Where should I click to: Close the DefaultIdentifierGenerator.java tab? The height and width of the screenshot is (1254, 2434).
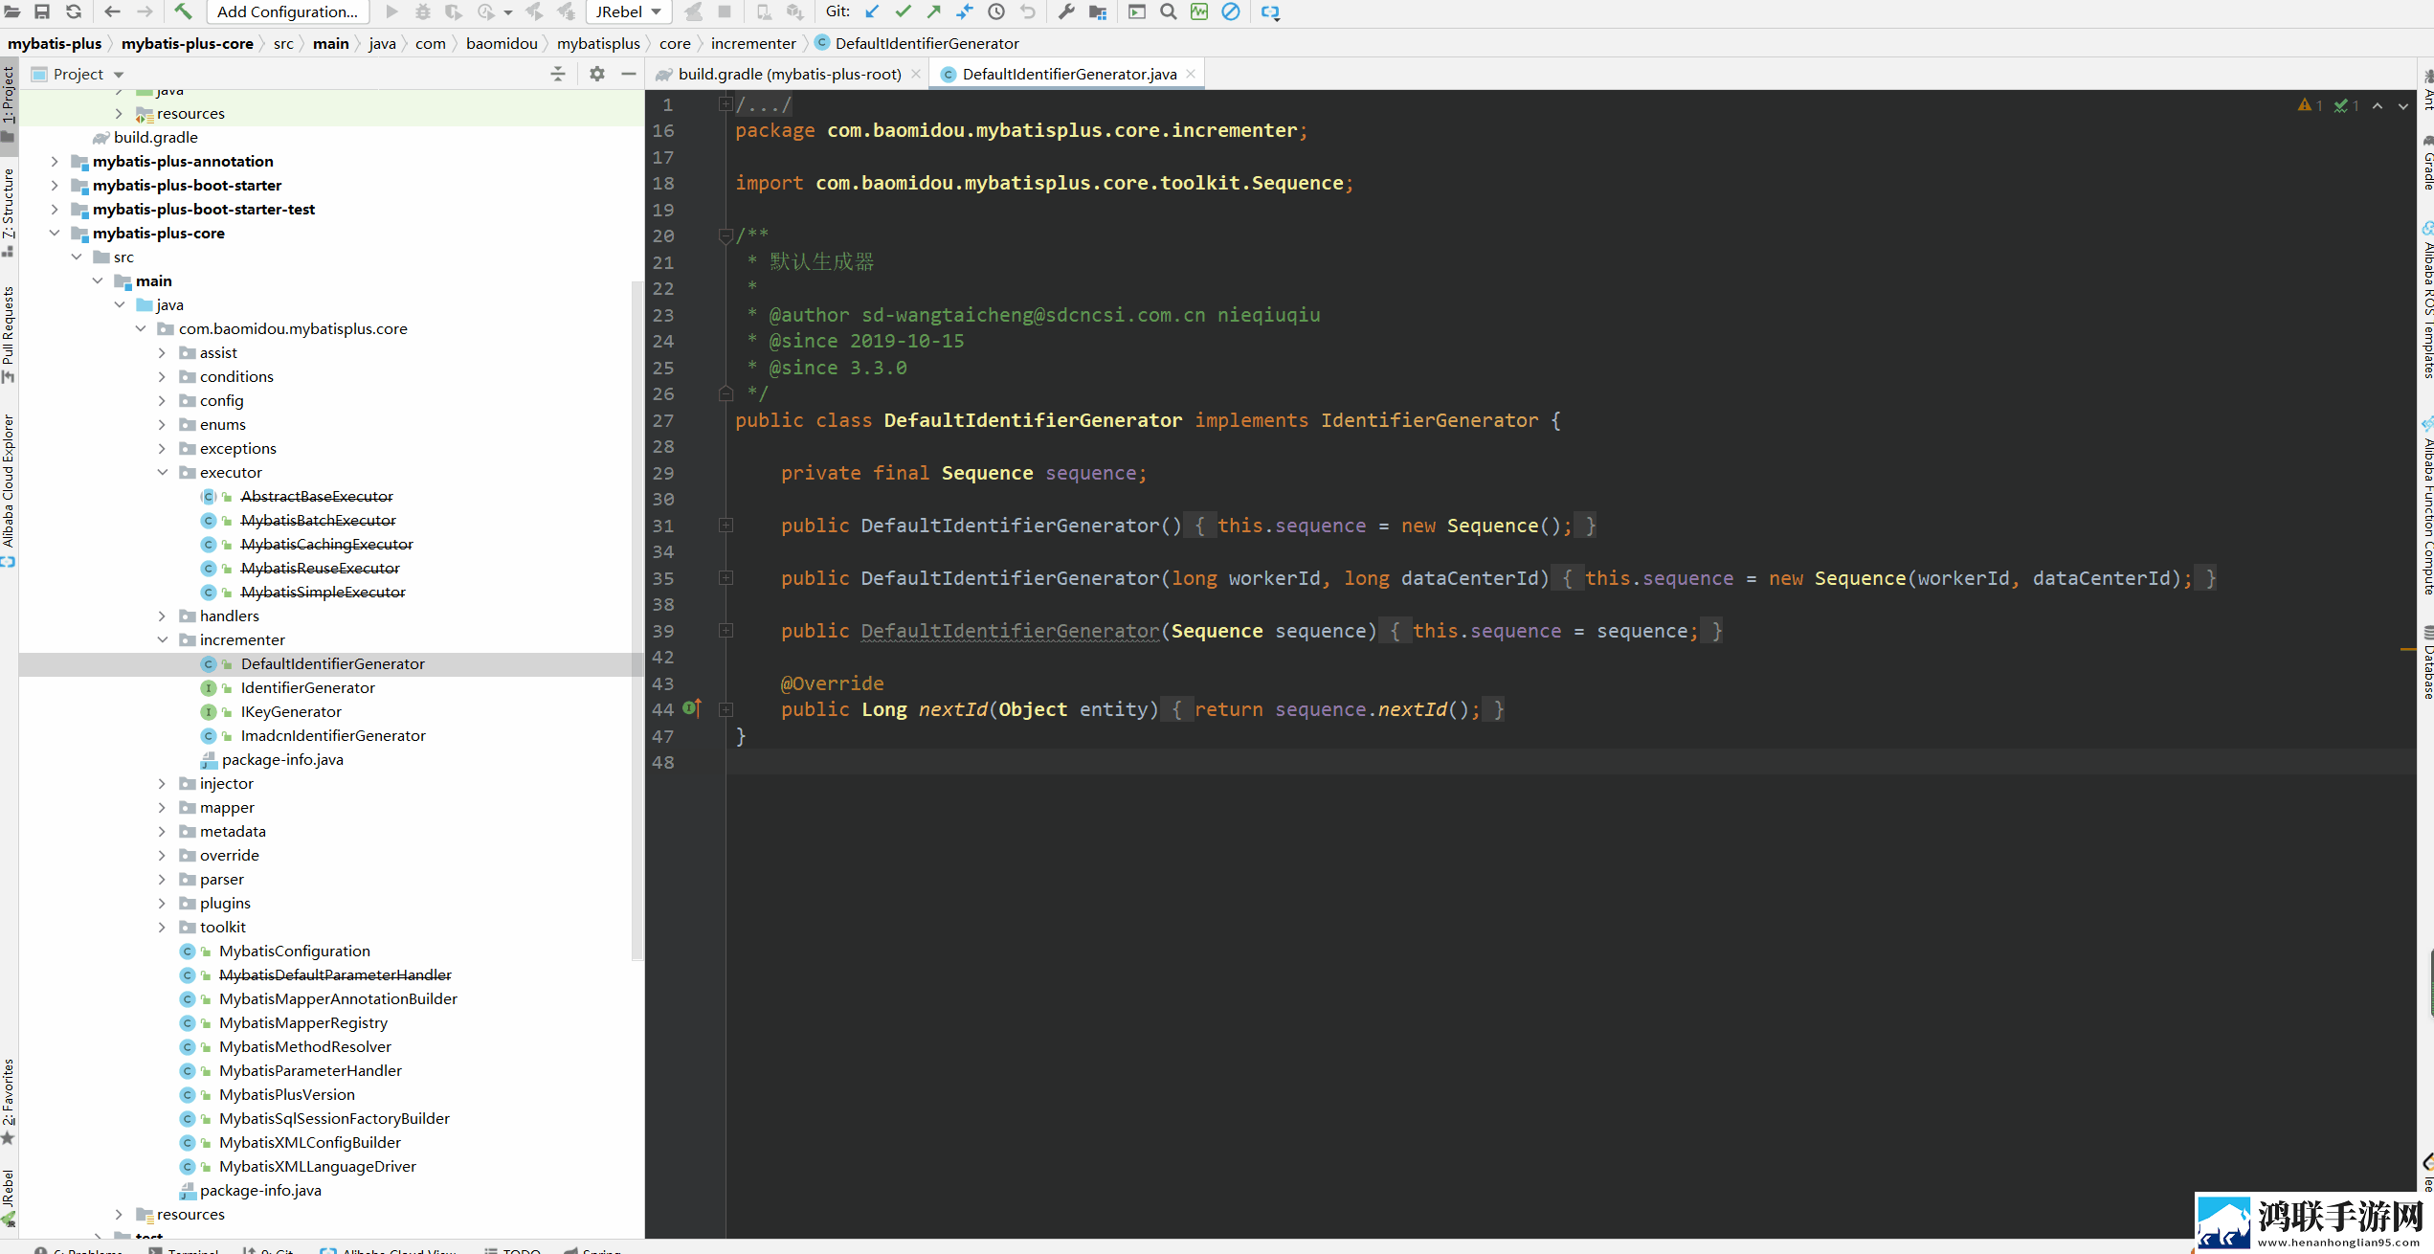(x=1191, y=74)
